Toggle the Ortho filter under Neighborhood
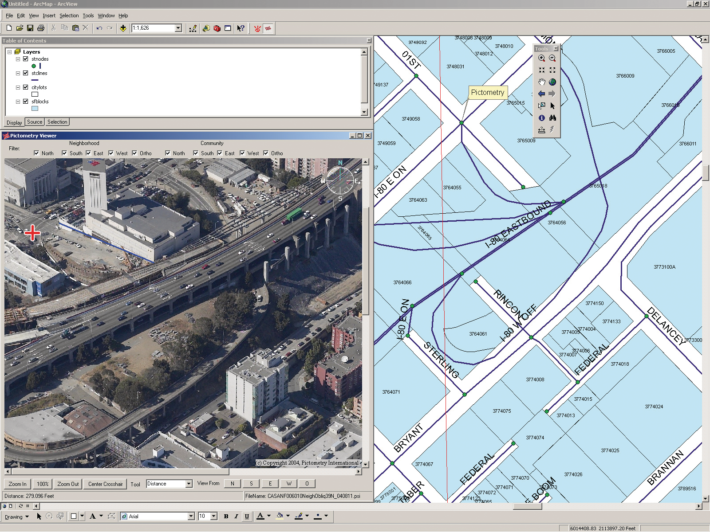 pos(134,153)
